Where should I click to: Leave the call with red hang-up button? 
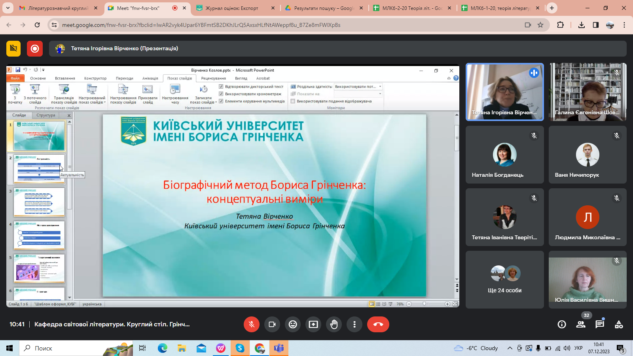(378, 324)
